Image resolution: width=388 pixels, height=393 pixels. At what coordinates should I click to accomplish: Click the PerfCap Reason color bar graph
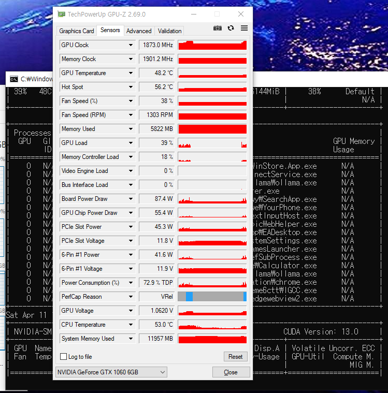click(212, 297)
